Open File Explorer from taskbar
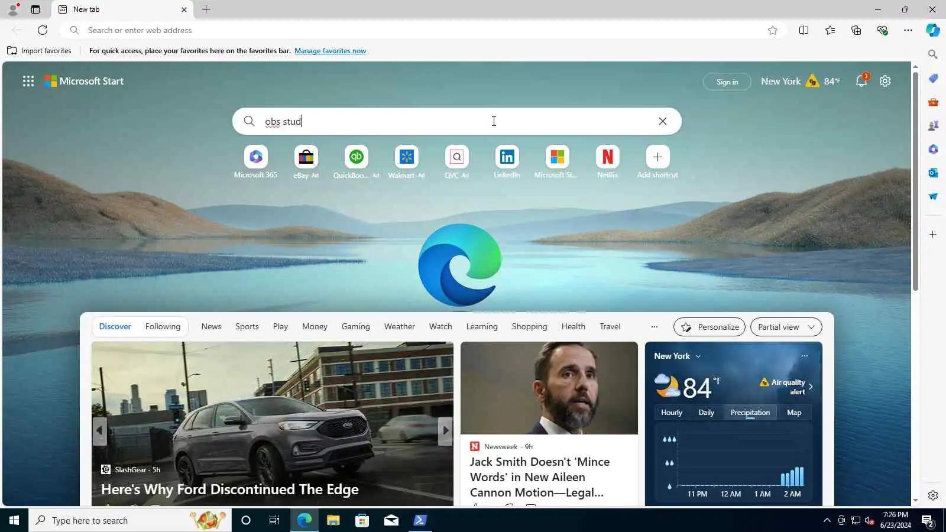 (x=333, y=520)
